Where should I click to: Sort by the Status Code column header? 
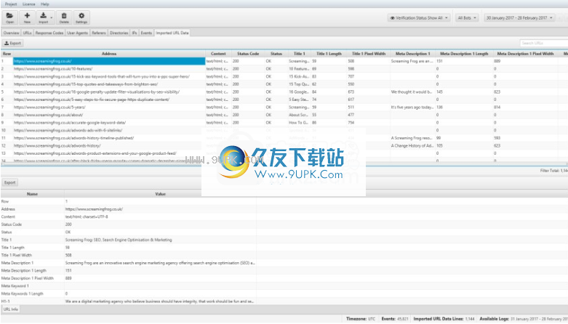tap(248, 54)
